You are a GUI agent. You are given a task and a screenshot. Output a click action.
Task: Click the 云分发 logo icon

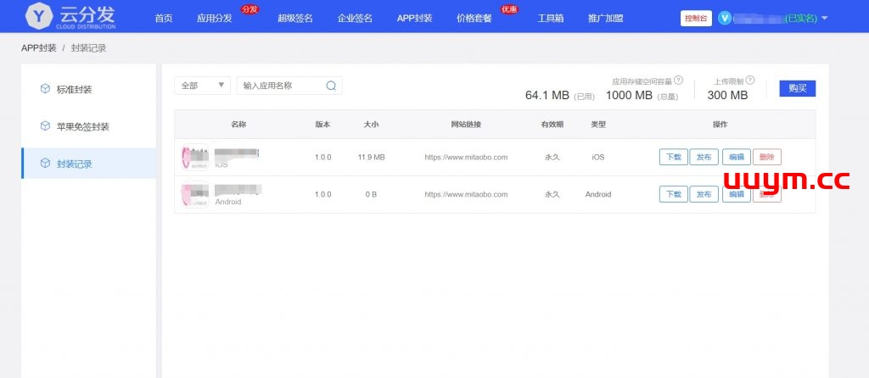[37, 16]
